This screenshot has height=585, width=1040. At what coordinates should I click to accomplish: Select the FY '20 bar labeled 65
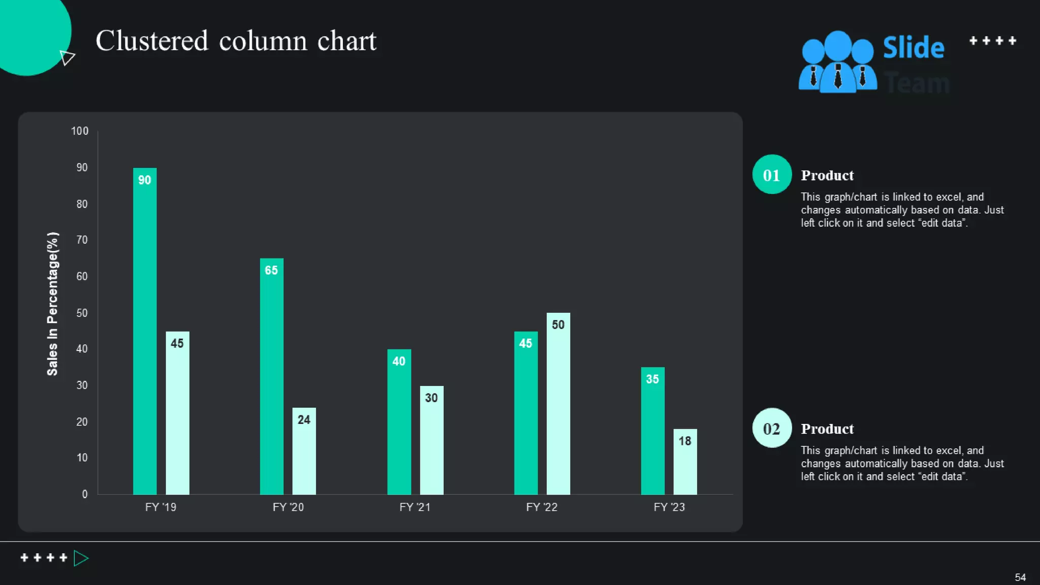[272, 376]
